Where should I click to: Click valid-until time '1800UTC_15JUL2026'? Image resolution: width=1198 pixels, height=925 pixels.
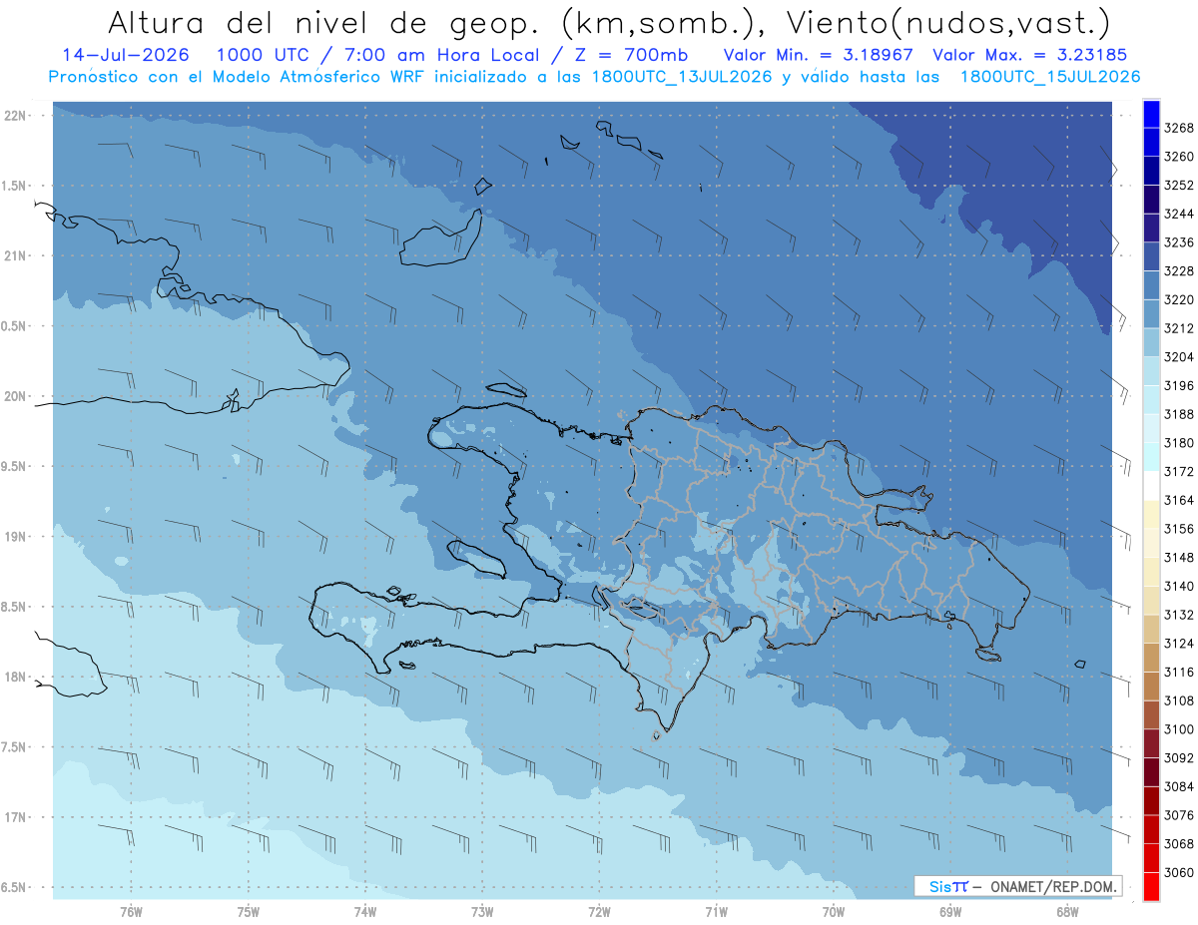[x=1050, y=77]
